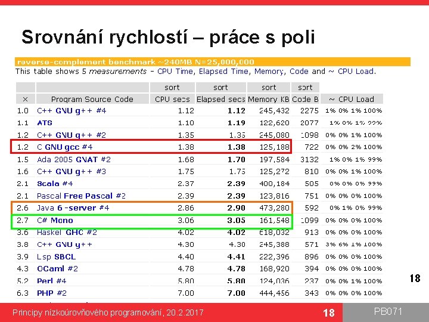Open the ATS program source link
The height and width of the screenshot is (322, 429).
coord(45,123)
